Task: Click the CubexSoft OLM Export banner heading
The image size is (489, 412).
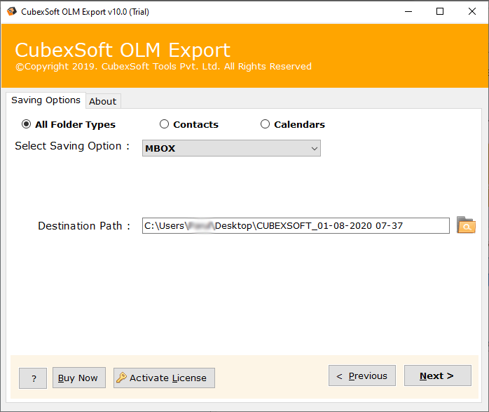Action: (123, 50)
